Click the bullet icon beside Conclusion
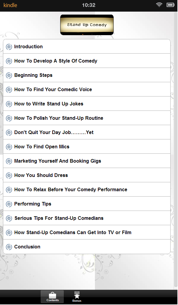The height and width of the screenshot is (305, 178). [x=9, y=247]
